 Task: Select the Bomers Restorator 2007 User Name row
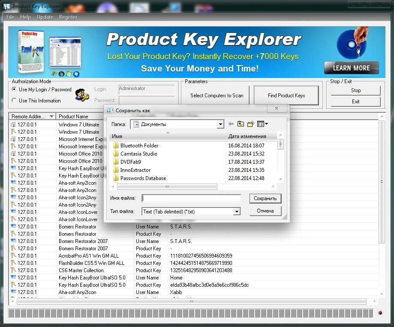193,241
